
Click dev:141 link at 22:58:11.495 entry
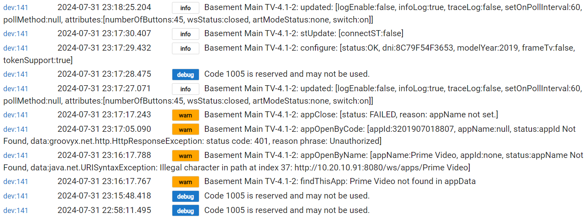pyautogui.click(x=16, y=211)
